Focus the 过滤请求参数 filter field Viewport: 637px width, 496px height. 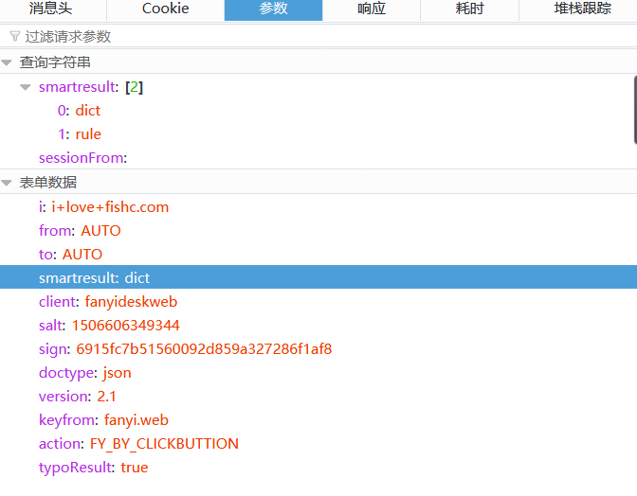(284, 37)
